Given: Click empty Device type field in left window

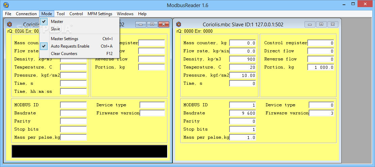Looking at the screenshot, I should [152, 105].
